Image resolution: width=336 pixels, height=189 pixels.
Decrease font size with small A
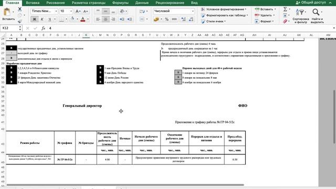85,11
